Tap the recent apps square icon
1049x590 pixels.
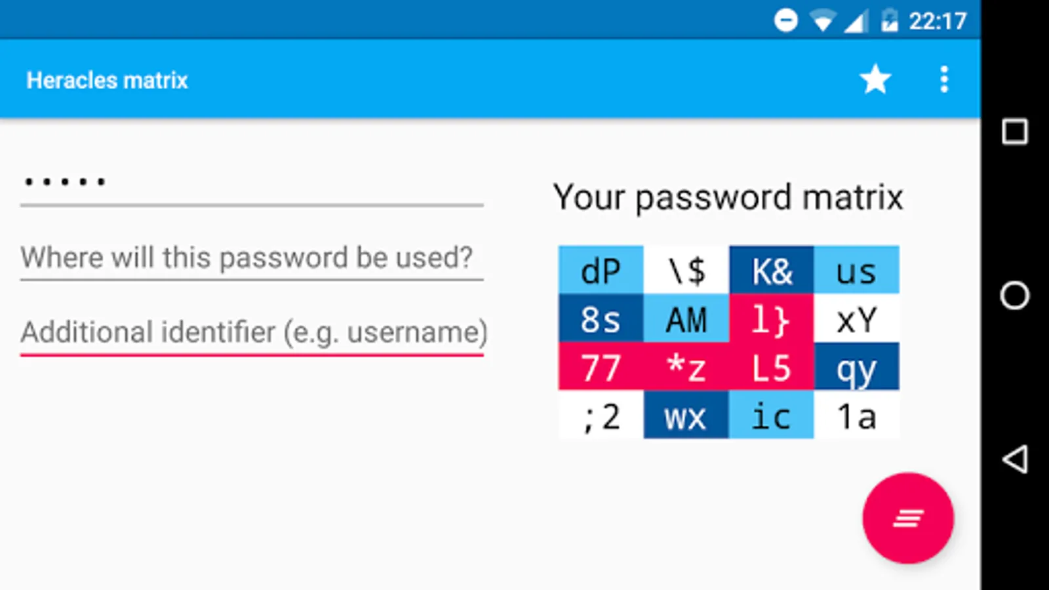[1015, 131]
